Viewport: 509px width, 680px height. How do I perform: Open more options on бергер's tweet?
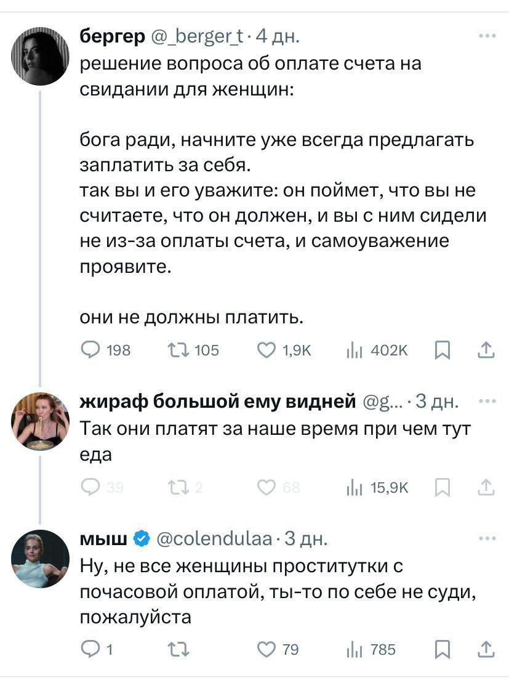[486, 36]
